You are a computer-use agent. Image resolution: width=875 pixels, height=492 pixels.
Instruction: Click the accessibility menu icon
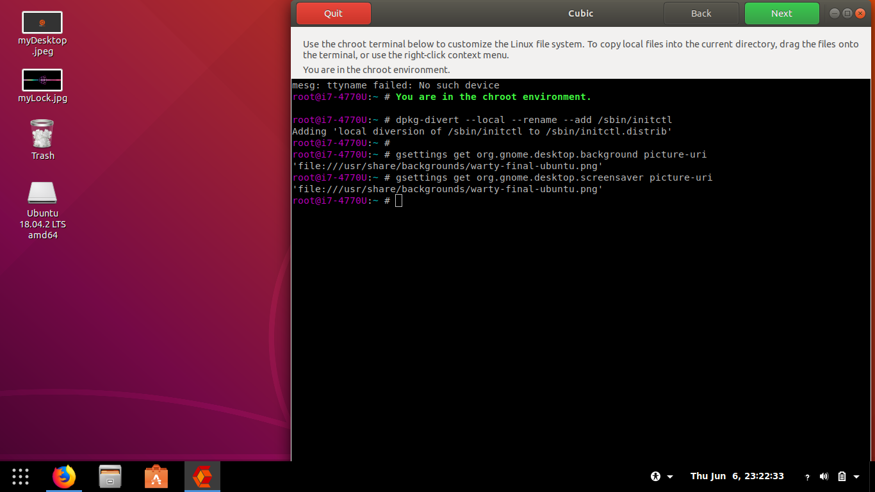[655, 476]
